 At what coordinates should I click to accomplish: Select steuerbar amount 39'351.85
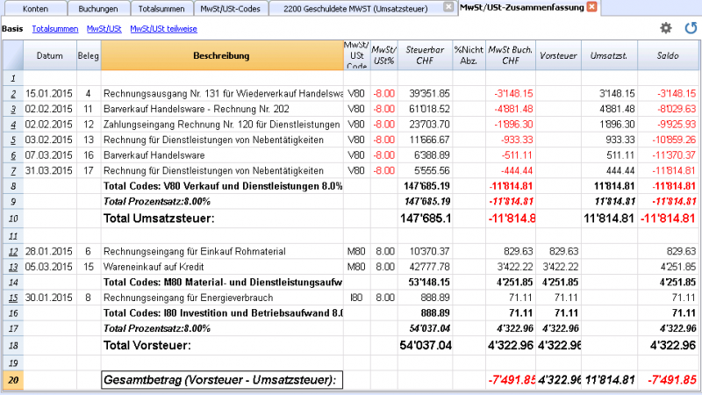(425, 94)
